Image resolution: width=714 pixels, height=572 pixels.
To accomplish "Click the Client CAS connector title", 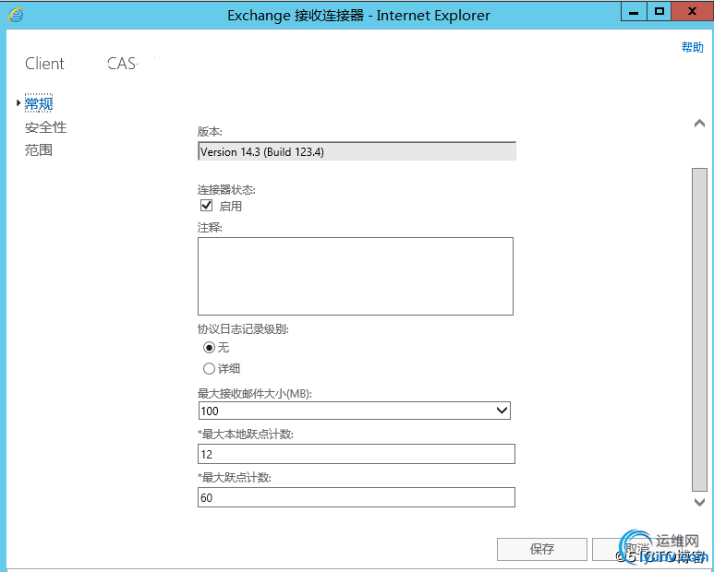I will [x=81, y=64].
